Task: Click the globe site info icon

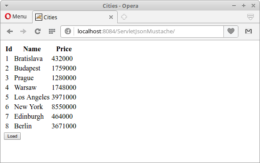Action: 68,31
